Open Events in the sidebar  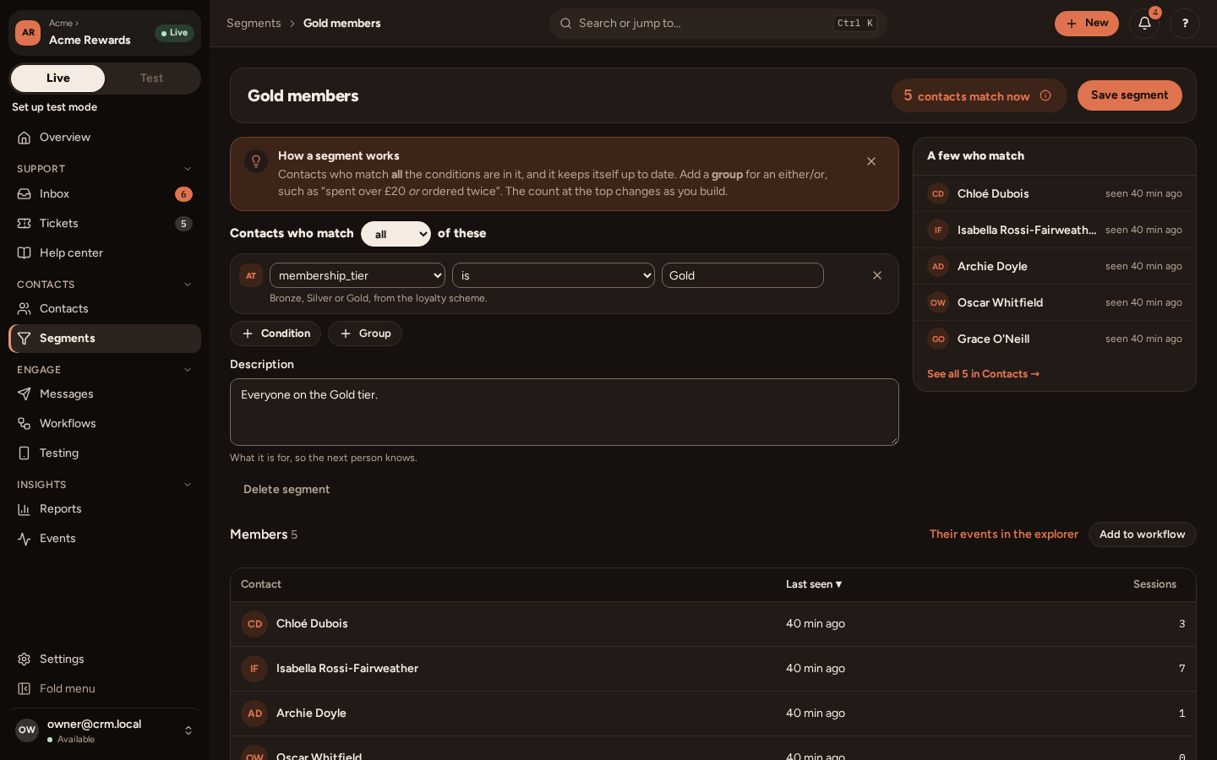[105, 539]
